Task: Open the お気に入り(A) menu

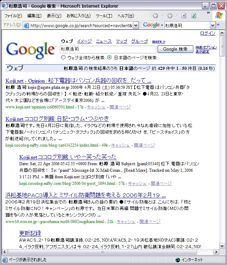Action: click(79, 16)
